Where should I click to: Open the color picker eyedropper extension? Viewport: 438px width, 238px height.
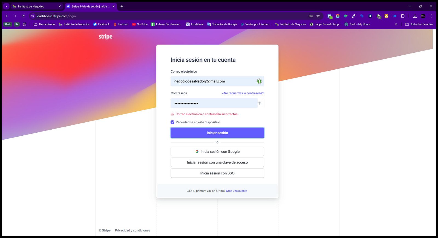354,16
